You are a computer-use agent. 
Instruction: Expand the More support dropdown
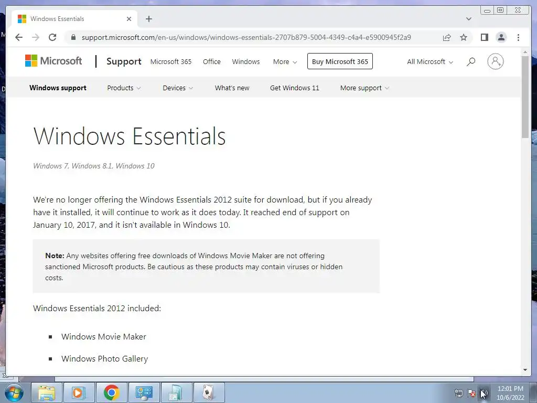click(365, 88)
